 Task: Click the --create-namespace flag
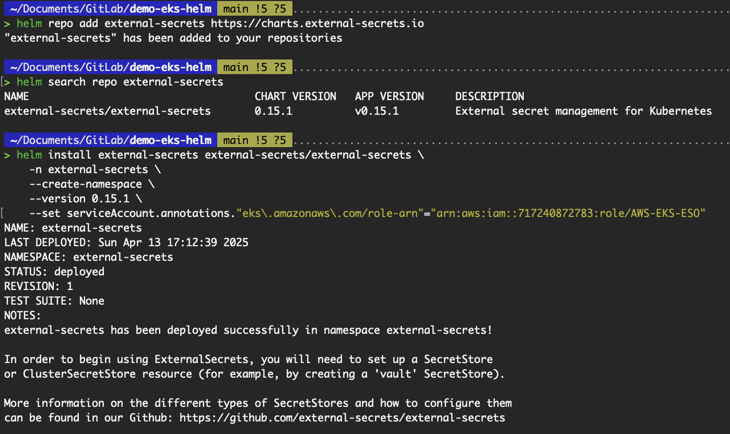click(92, 184)
